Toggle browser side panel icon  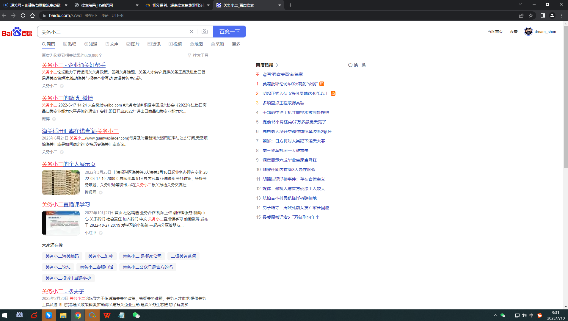point(543,15)
